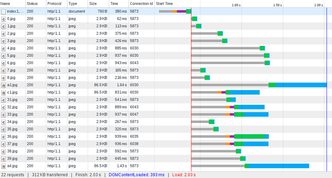
Task: Click the 760 B size cell
Action: point(102,11)
